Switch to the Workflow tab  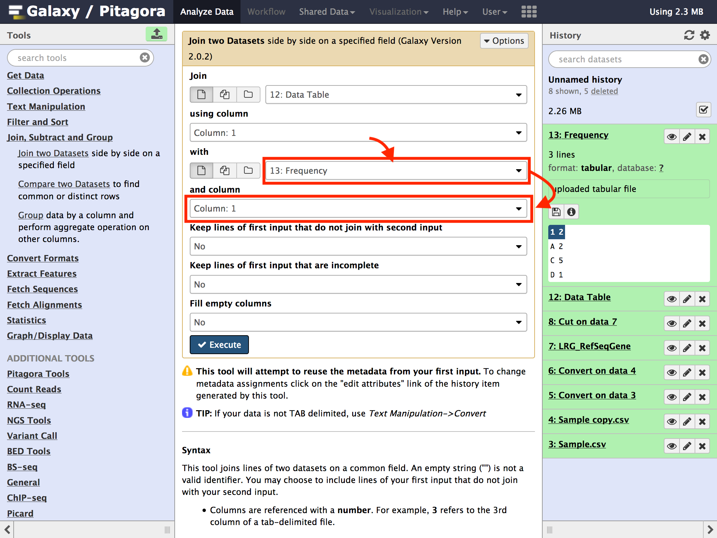266,12
